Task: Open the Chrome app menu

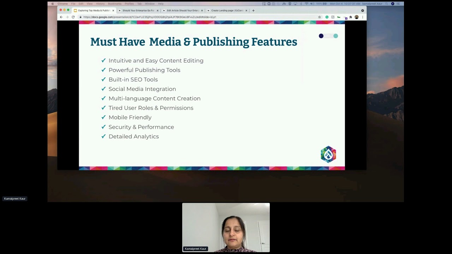Action: 63,4
